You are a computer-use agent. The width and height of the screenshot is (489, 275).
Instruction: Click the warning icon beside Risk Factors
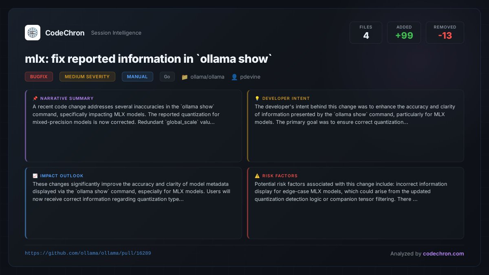[257, 176]
